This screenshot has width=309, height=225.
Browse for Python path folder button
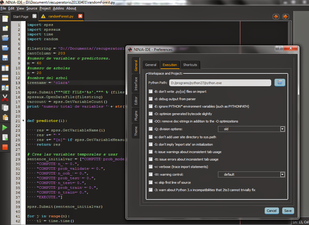pos(280,83)
